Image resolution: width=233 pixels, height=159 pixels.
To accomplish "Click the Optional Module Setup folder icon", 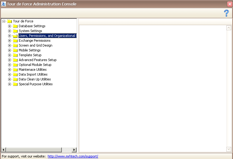I will [x=15, y=65].
